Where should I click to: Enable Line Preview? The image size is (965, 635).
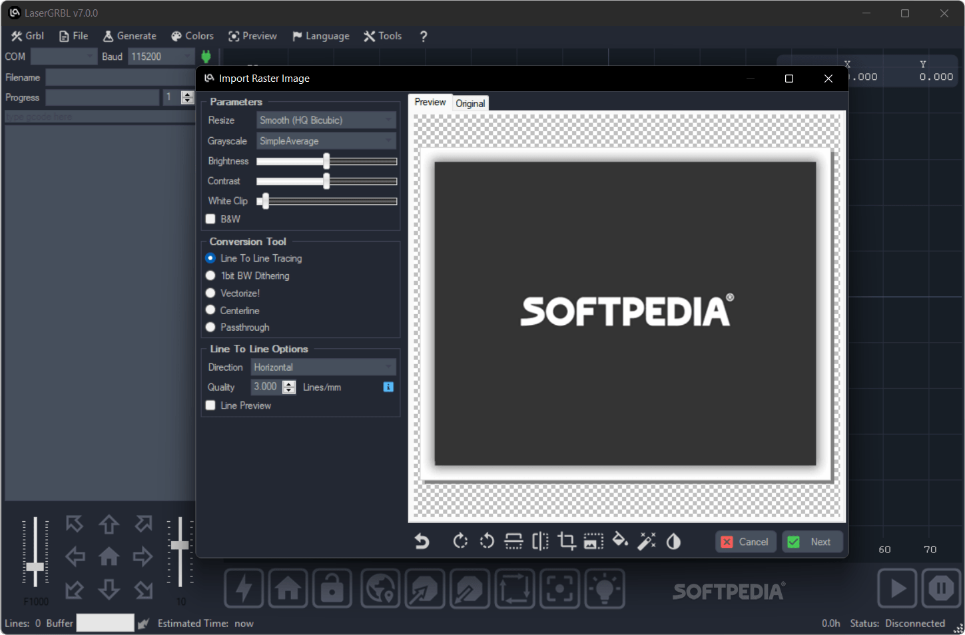click(x=210, y=405)
